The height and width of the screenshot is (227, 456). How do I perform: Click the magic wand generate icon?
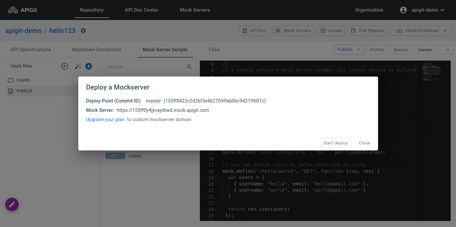click(x=78, y=66)
